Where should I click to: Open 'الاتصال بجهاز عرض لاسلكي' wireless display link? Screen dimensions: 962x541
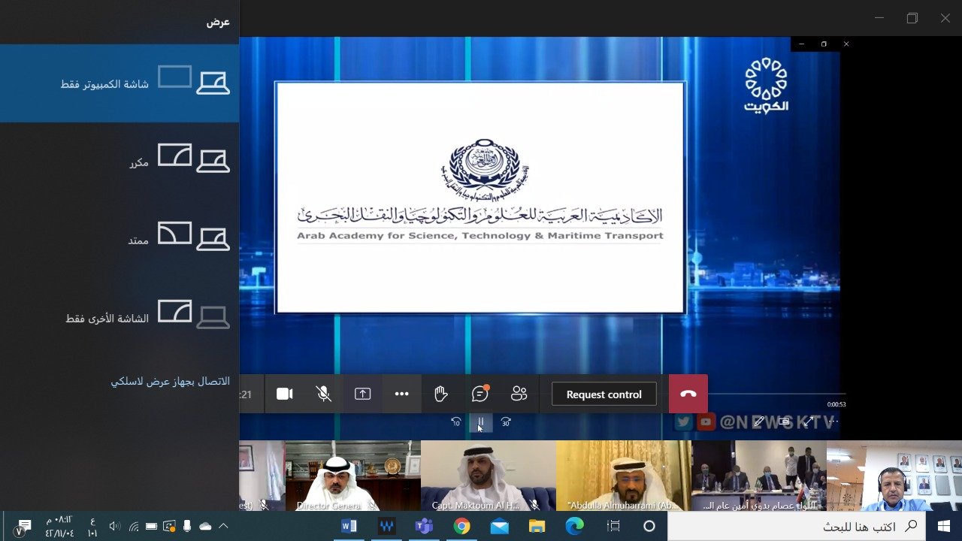pos(171,382)
